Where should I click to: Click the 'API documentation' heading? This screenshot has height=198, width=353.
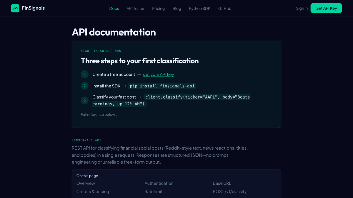tap(114, 32)
